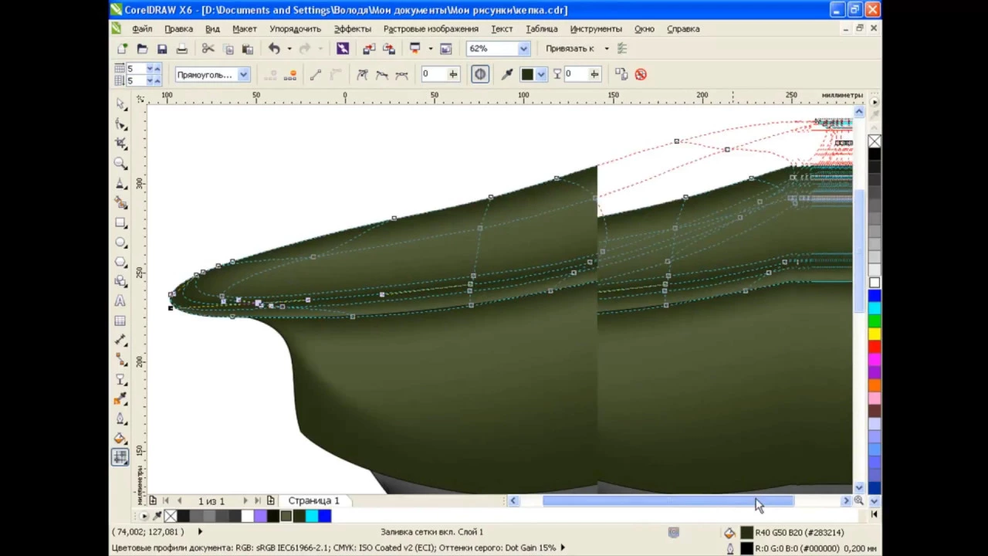Click the mesh color eyedropper icon
The height and width of the screenshot is (556, 988).
click(x=507, y=74)
